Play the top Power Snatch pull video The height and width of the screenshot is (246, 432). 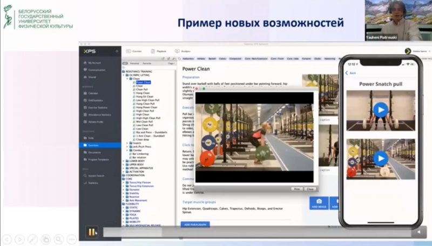click(x=381, y=110)
